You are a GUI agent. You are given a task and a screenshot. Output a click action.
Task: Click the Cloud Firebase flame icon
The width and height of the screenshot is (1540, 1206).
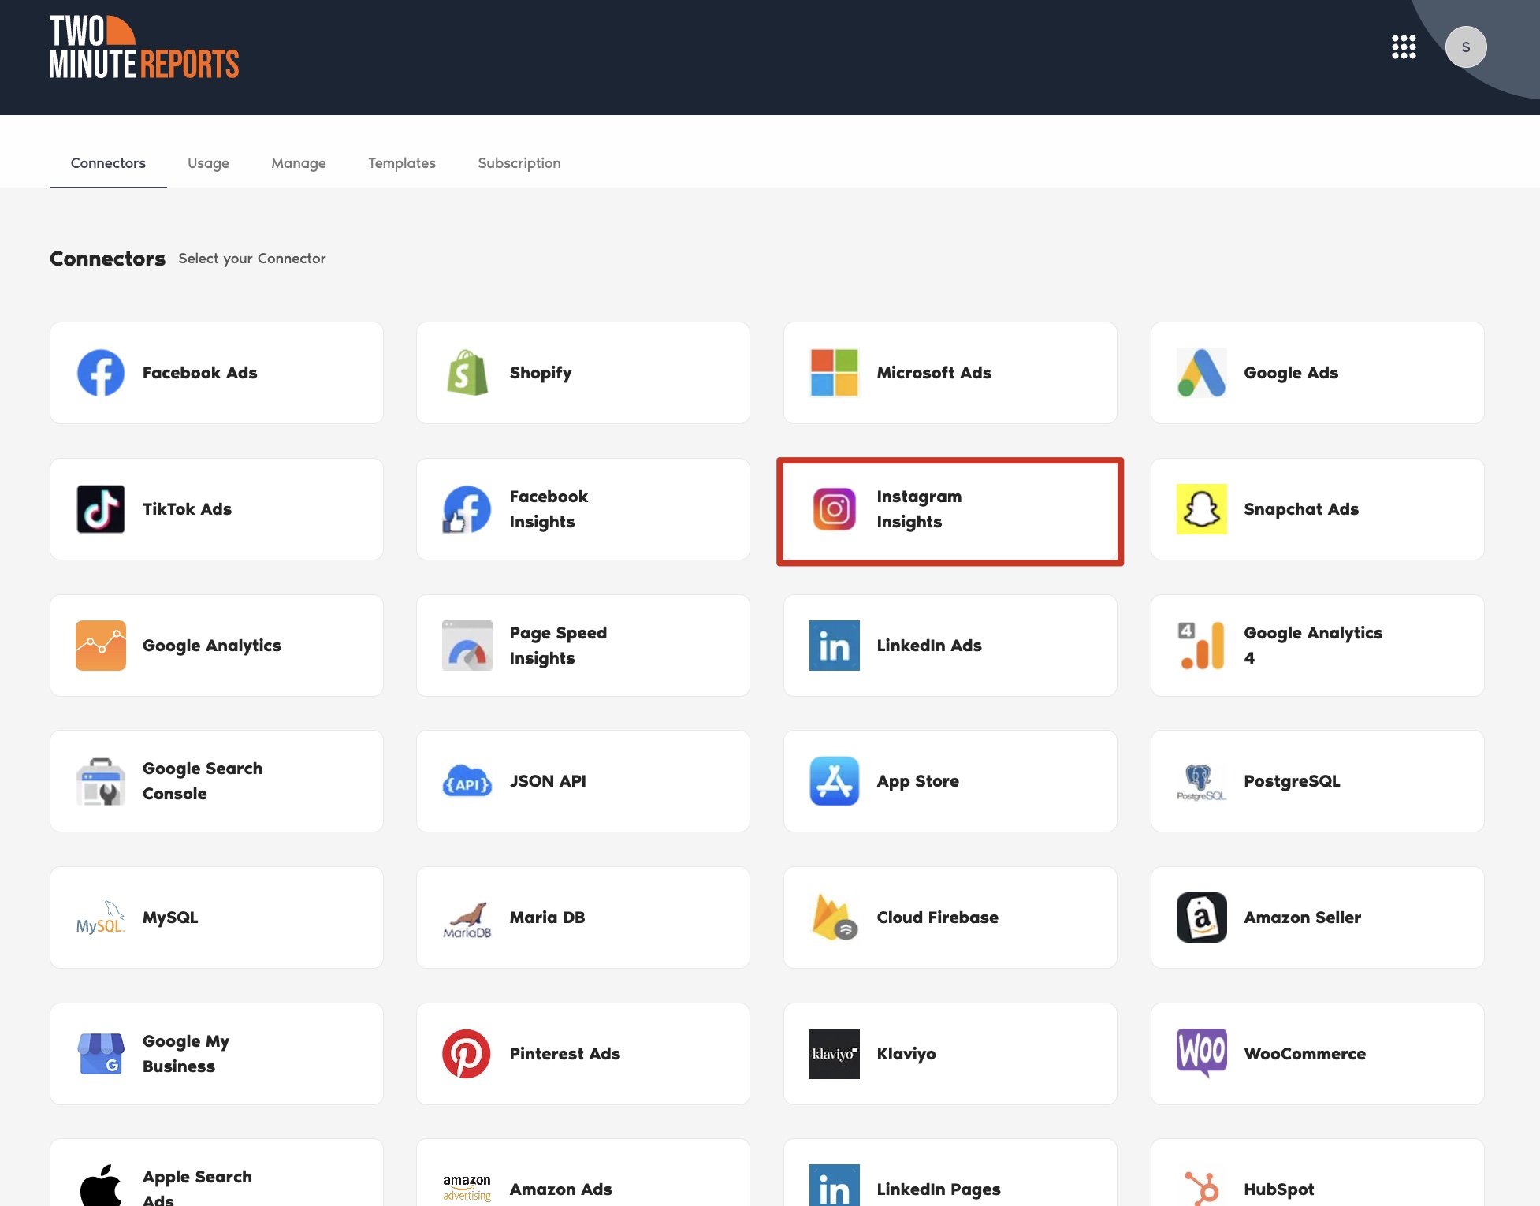point(835,918)
